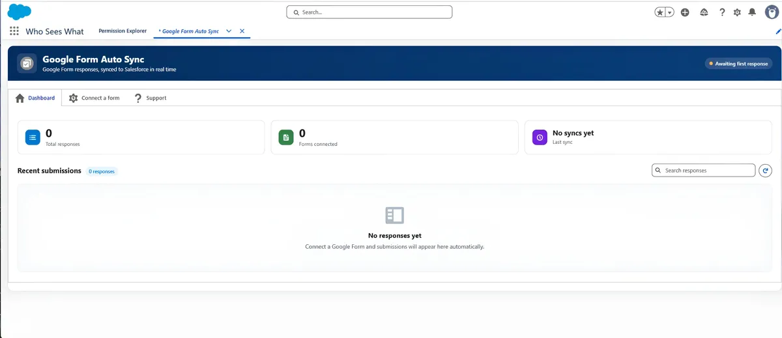This screenshot has height=338, width=782.
Task: Click the No syncs yet text
Action: coord(573,133)
